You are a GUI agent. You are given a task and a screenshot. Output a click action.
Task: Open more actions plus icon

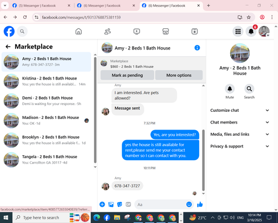click(102, 205)
